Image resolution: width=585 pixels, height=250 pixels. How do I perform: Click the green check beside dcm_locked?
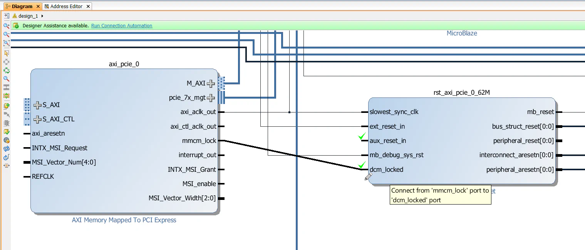[x=362, y=165]
